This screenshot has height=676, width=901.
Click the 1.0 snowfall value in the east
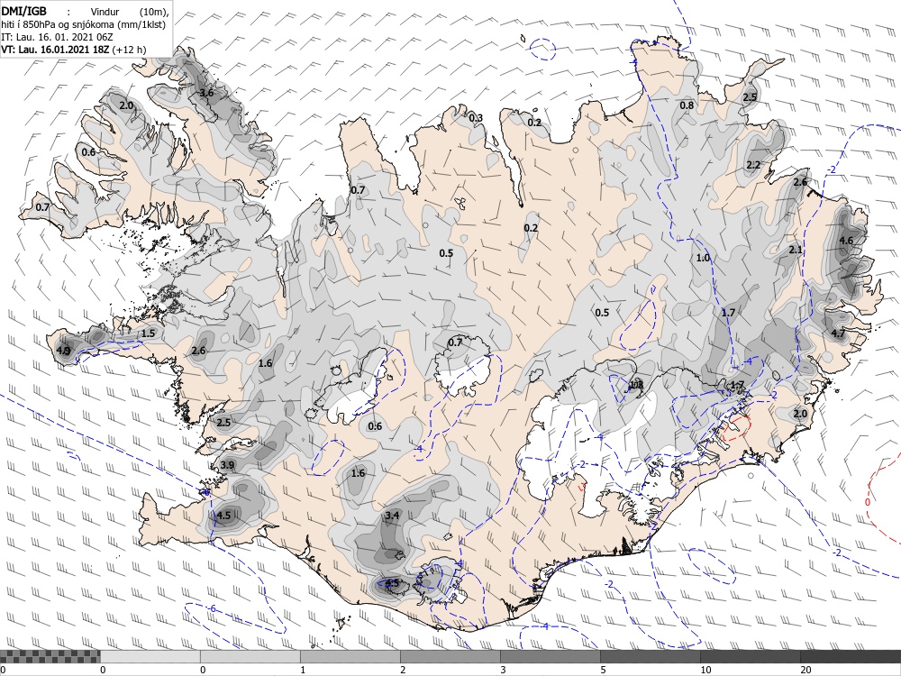tap(703, 258)
